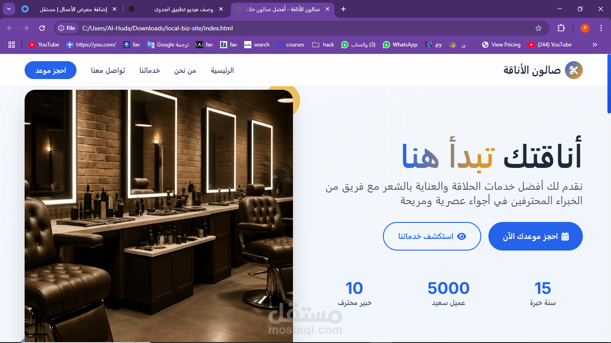Open the Chrome three-dot menu
The image size is (611, 343).
click(601, 28)
